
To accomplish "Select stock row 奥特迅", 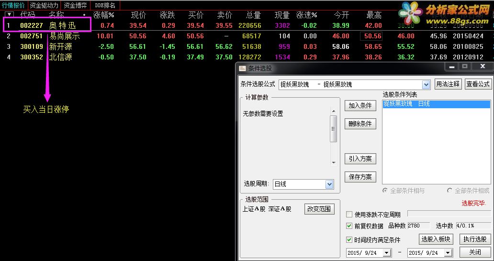I will click(247, 25).
